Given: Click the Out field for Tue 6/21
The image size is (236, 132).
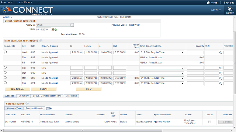Looking at the screenshot, I should click(x=119, y=83).
